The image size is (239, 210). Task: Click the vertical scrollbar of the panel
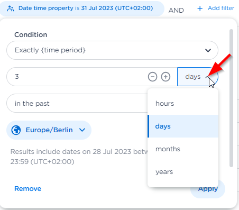[231, 98]
